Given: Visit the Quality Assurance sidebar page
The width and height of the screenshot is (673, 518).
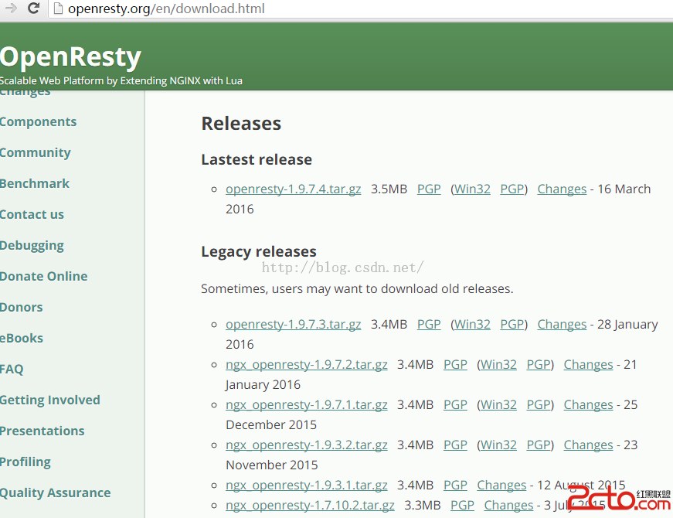Looking at the screenshot, I should 55,493.
